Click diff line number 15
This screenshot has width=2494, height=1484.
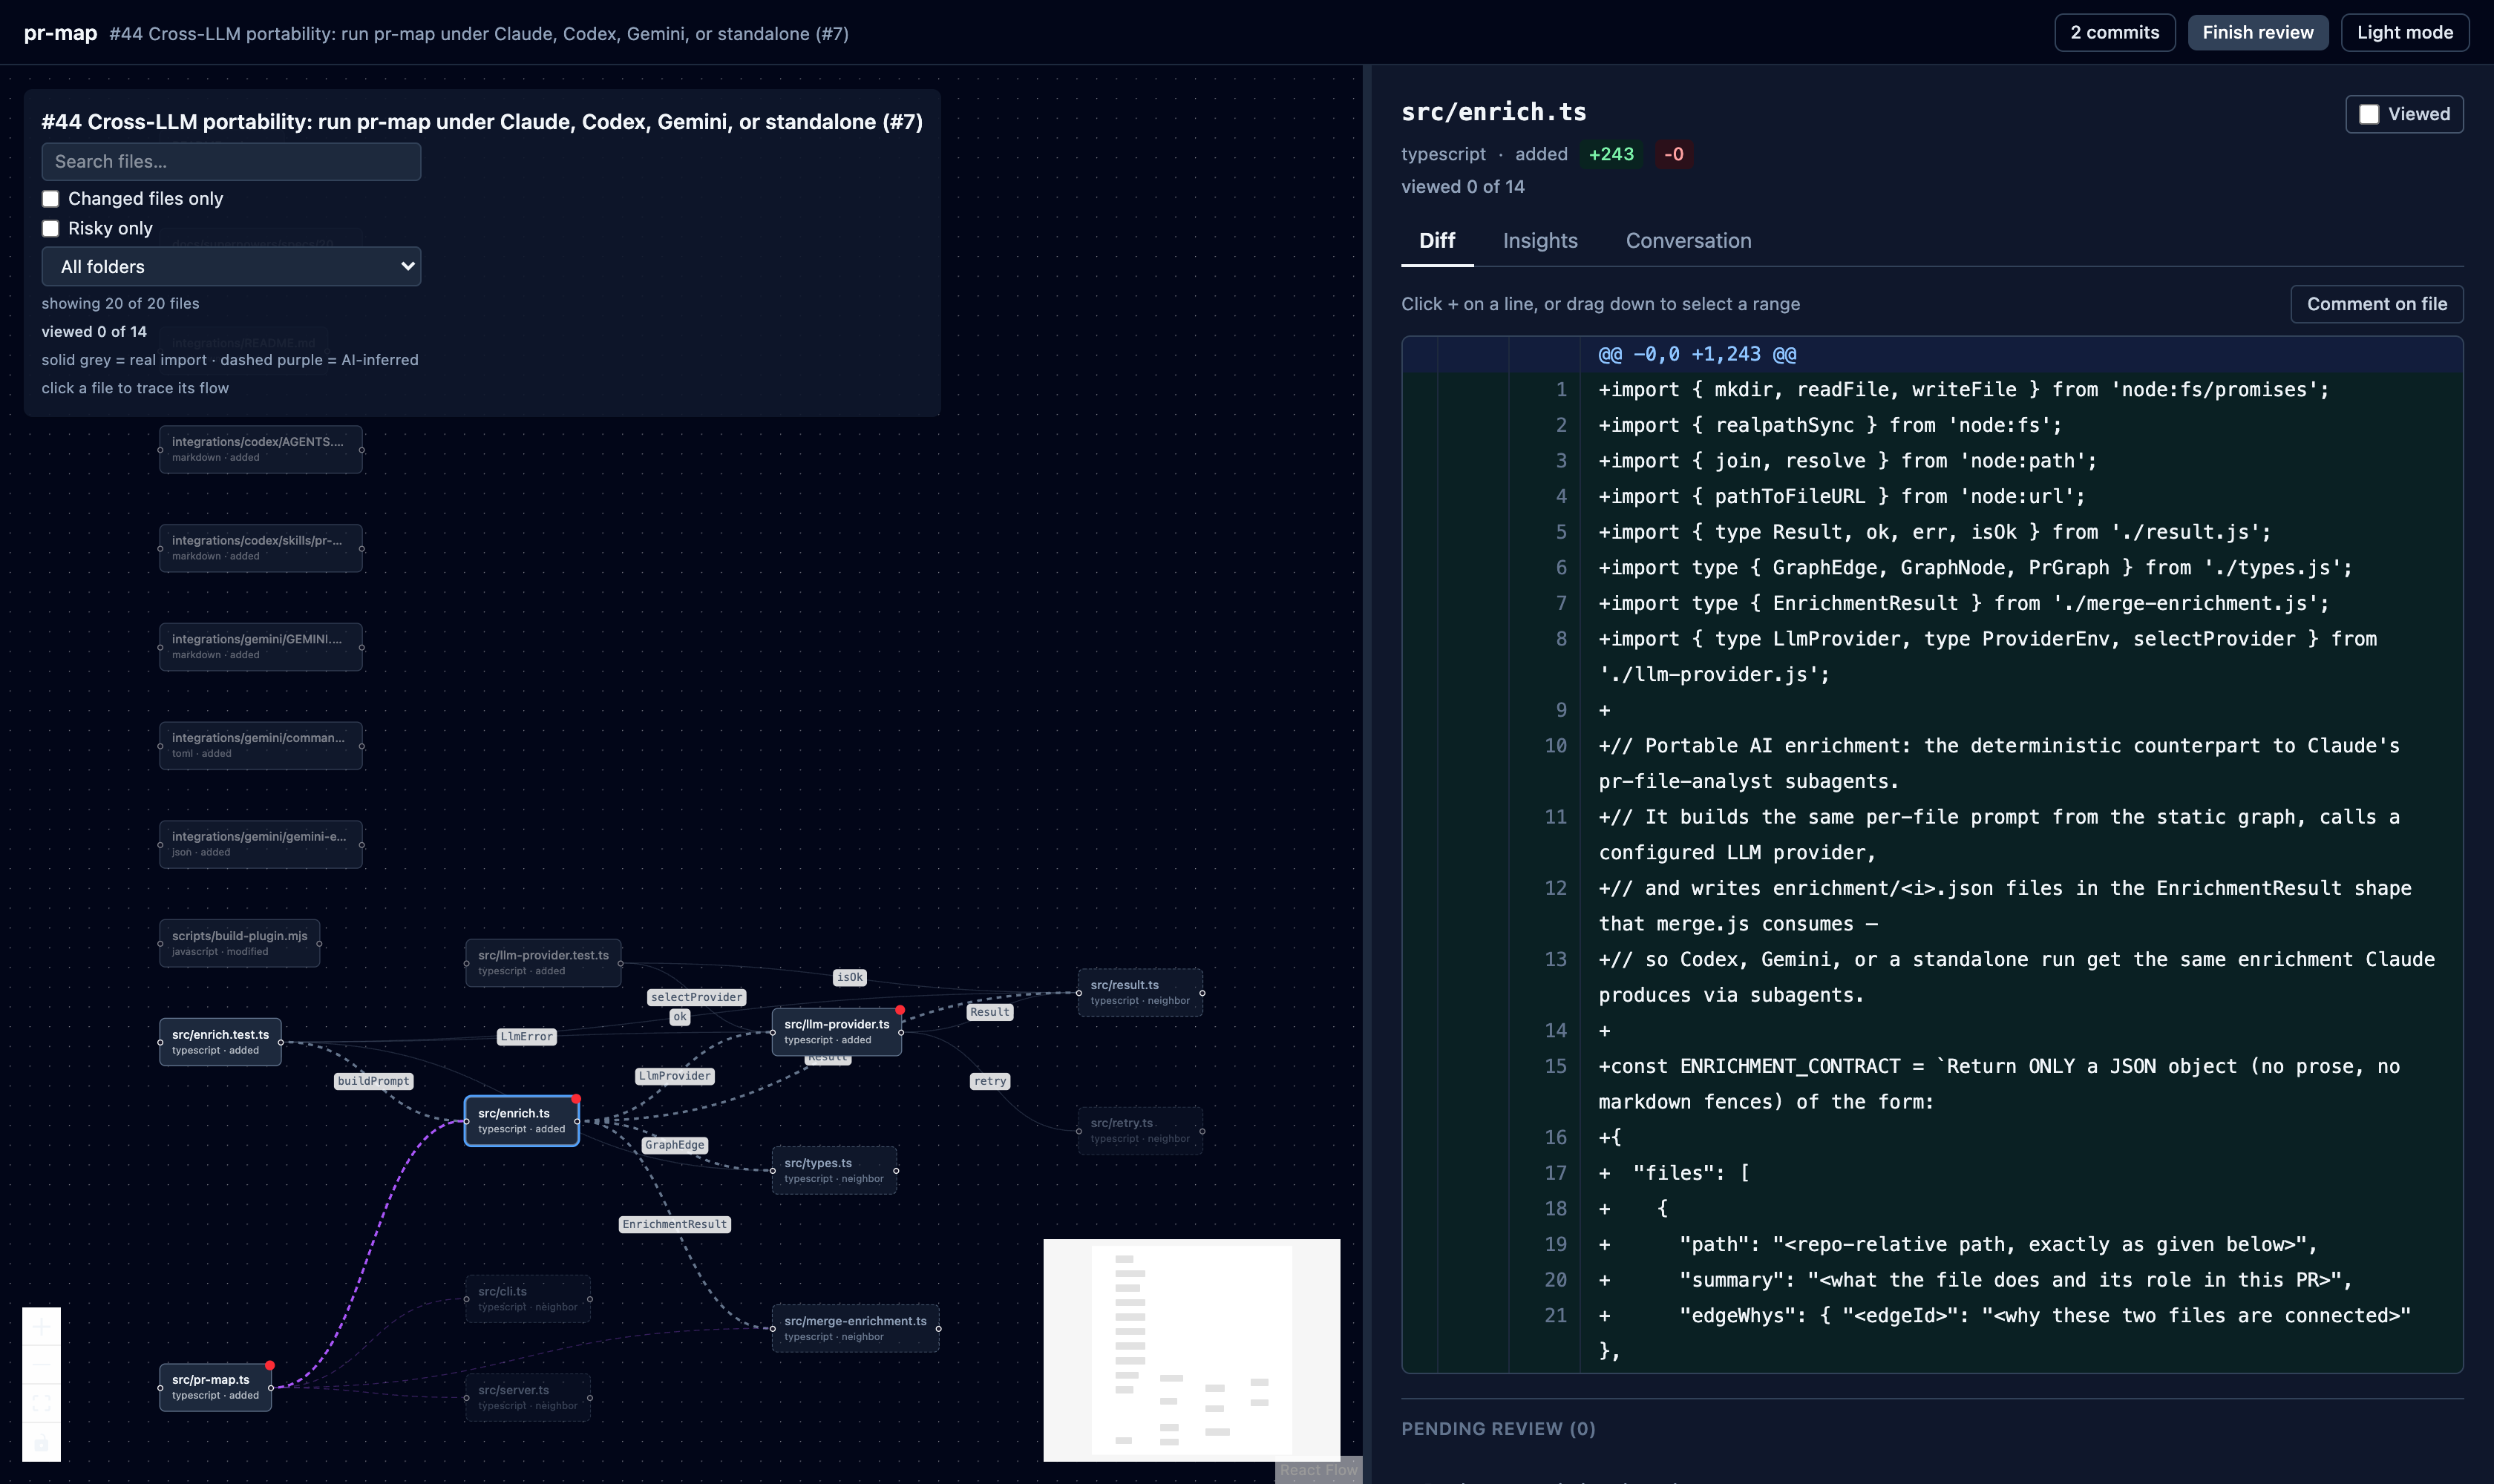1554,1067
